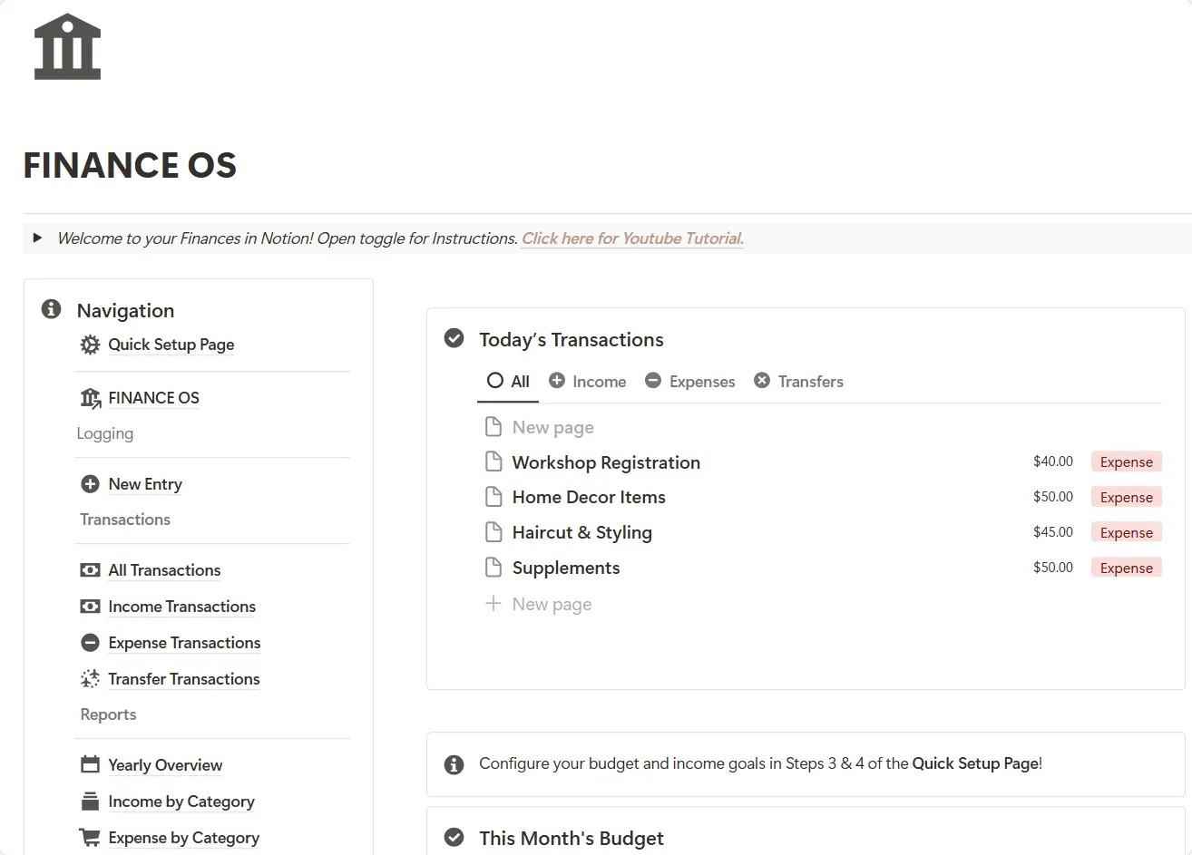
Task: Click the plus circle icon on Income tab
Action: 557,381
